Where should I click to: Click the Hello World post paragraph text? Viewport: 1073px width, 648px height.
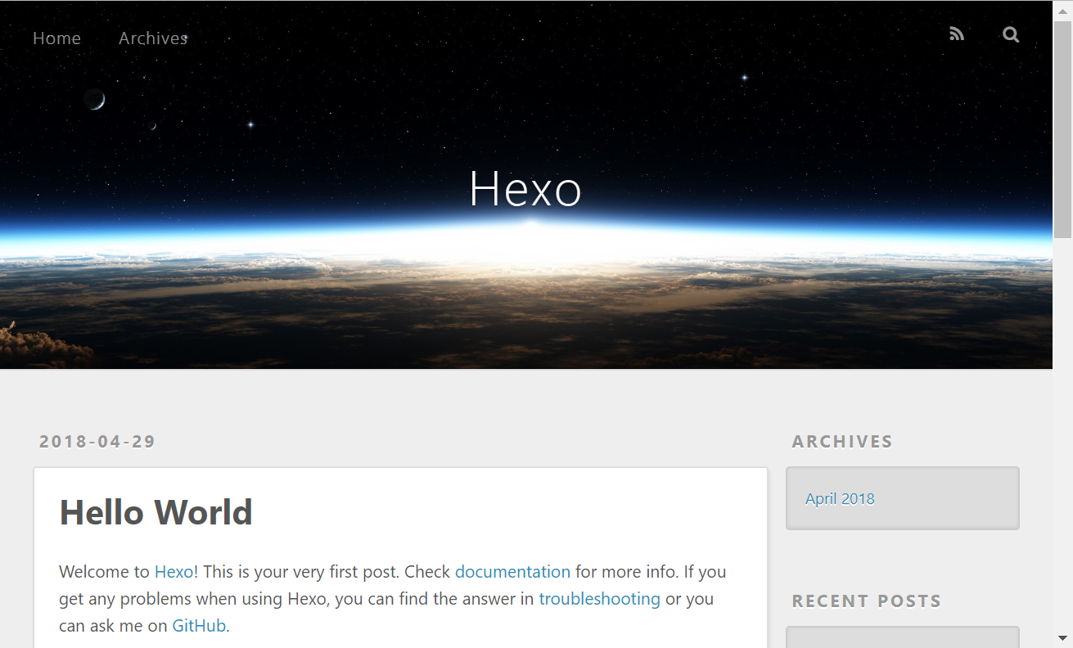point(344,599)
